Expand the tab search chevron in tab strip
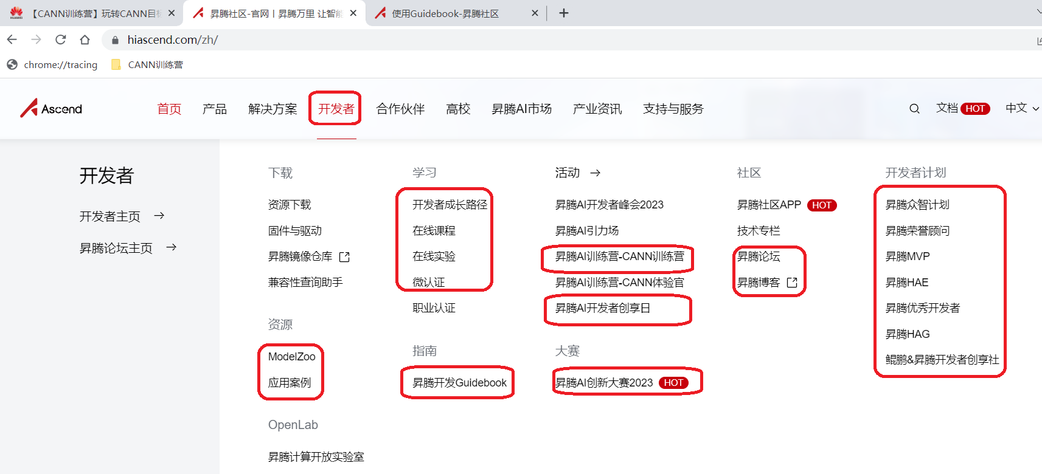1042x474 pixels. click(1038, 12)
